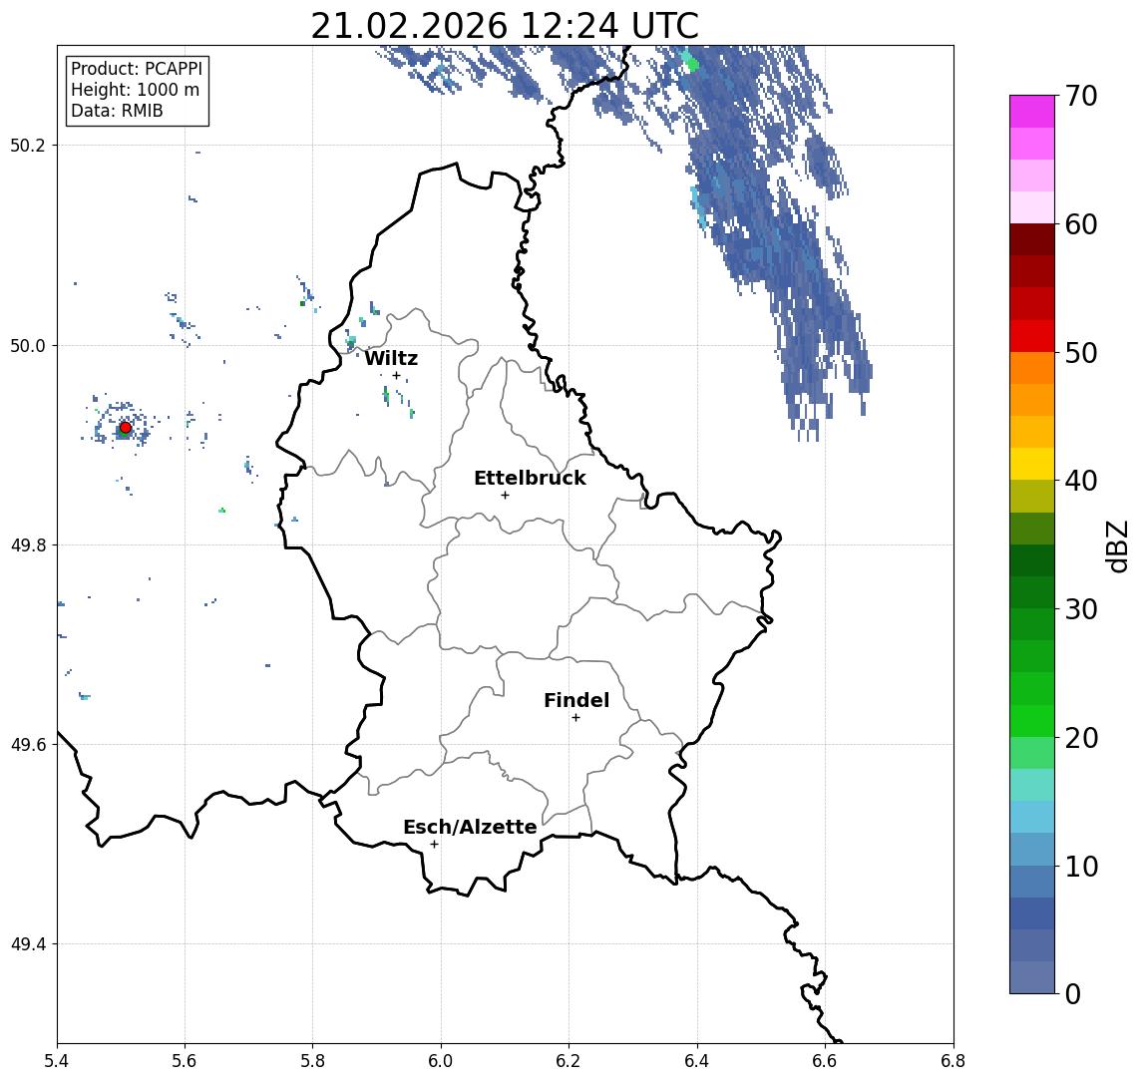This screenshot has width=1142, height=1081.
Task: Click the latitude axis label 49.8
Action: pos(27,544)
